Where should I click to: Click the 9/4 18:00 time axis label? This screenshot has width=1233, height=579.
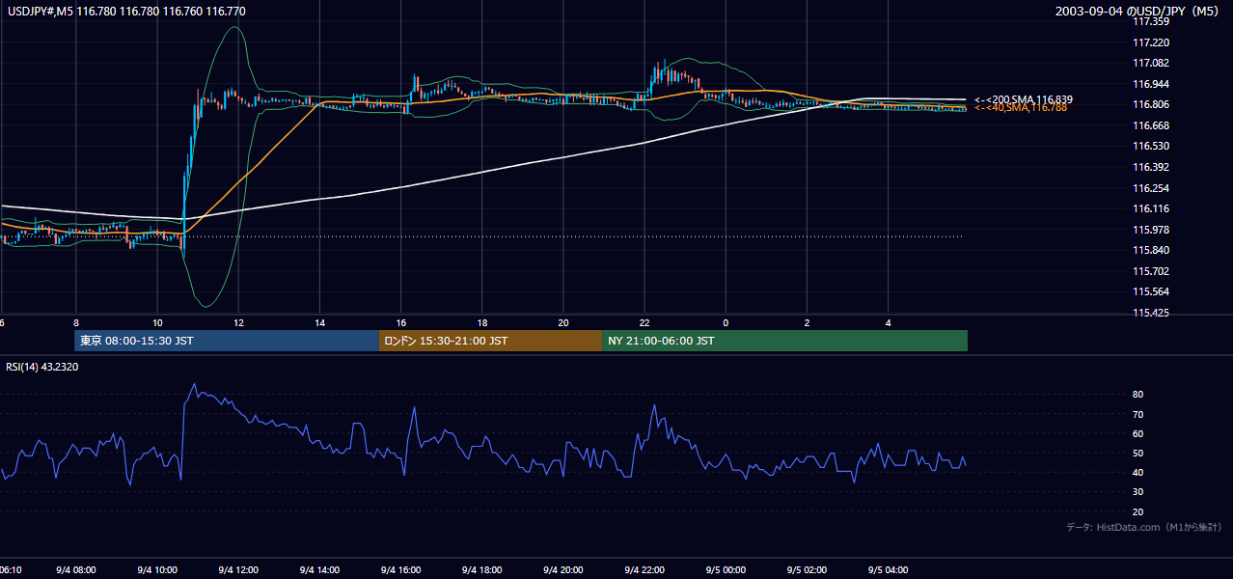tap(481, 570)
